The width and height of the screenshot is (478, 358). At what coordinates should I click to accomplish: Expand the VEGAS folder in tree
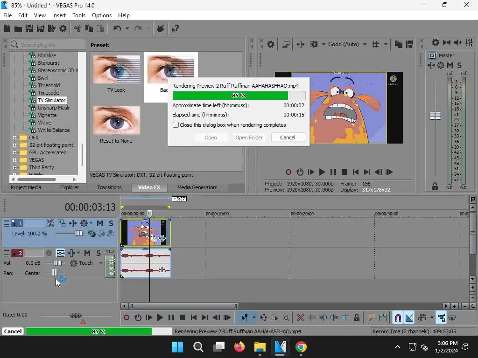(14, 160)
